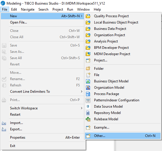Click the Local Business Object Project icon
Image resolution: width=162 pixels, height=151 pixels.
[88, 22]
